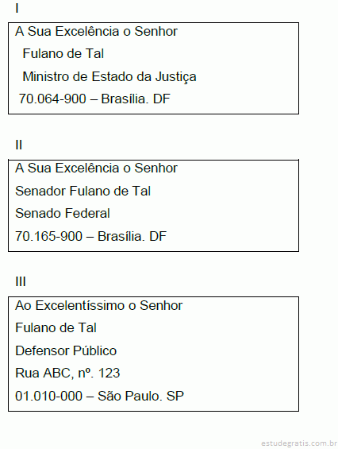Click the 'Senado Federal' line

point(63,213)
